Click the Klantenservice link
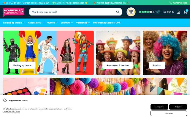 click(180, 3)
